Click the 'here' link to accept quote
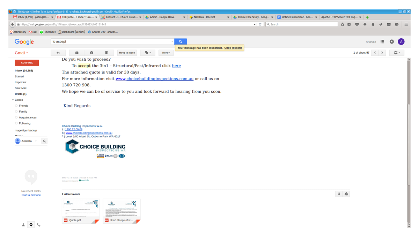Screen dimensions: 419x237 (176, 66)
